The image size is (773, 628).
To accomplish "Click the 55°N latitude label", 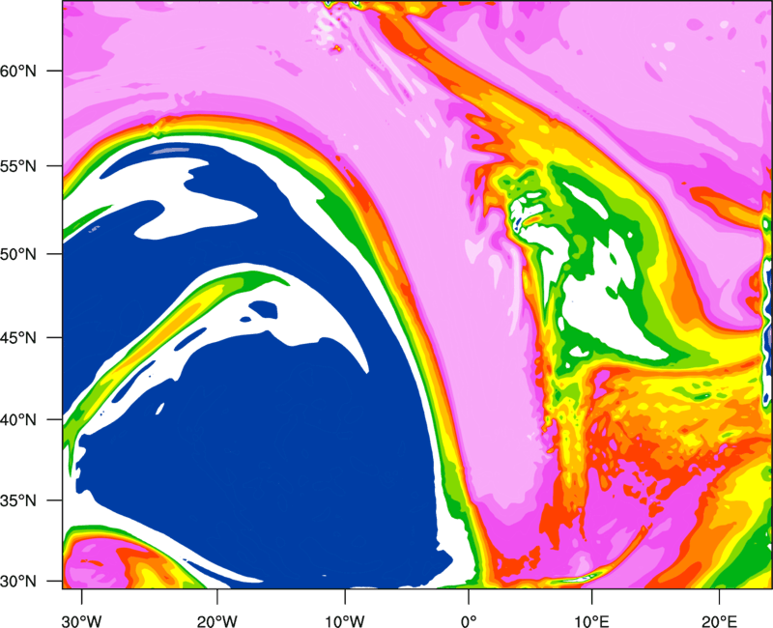I will (18, 166).
